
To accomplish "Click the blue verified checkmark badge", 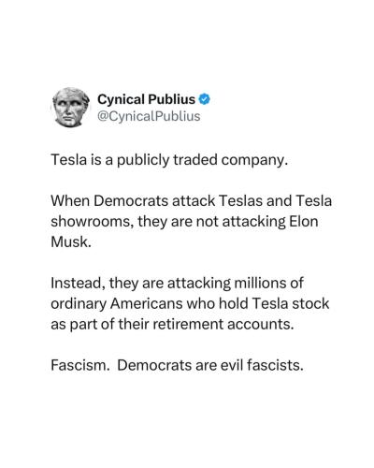I will [x=205, y=99].
